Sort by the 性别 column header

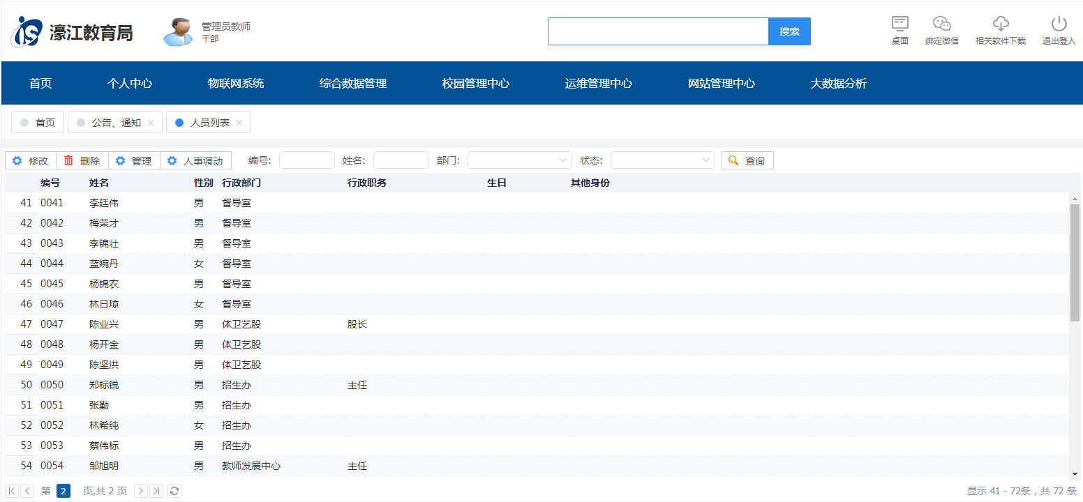[x=204, y=183]
